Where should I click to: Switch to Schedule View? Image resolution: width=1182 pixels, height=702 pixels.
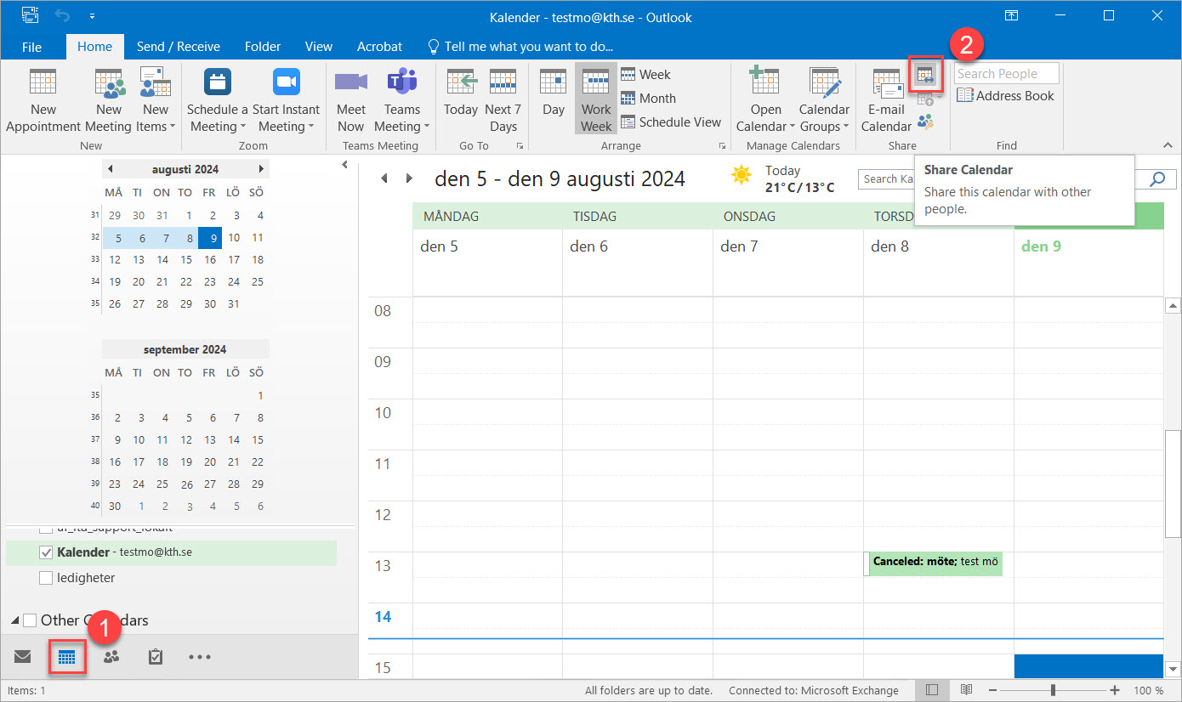[x=671, y=122]
